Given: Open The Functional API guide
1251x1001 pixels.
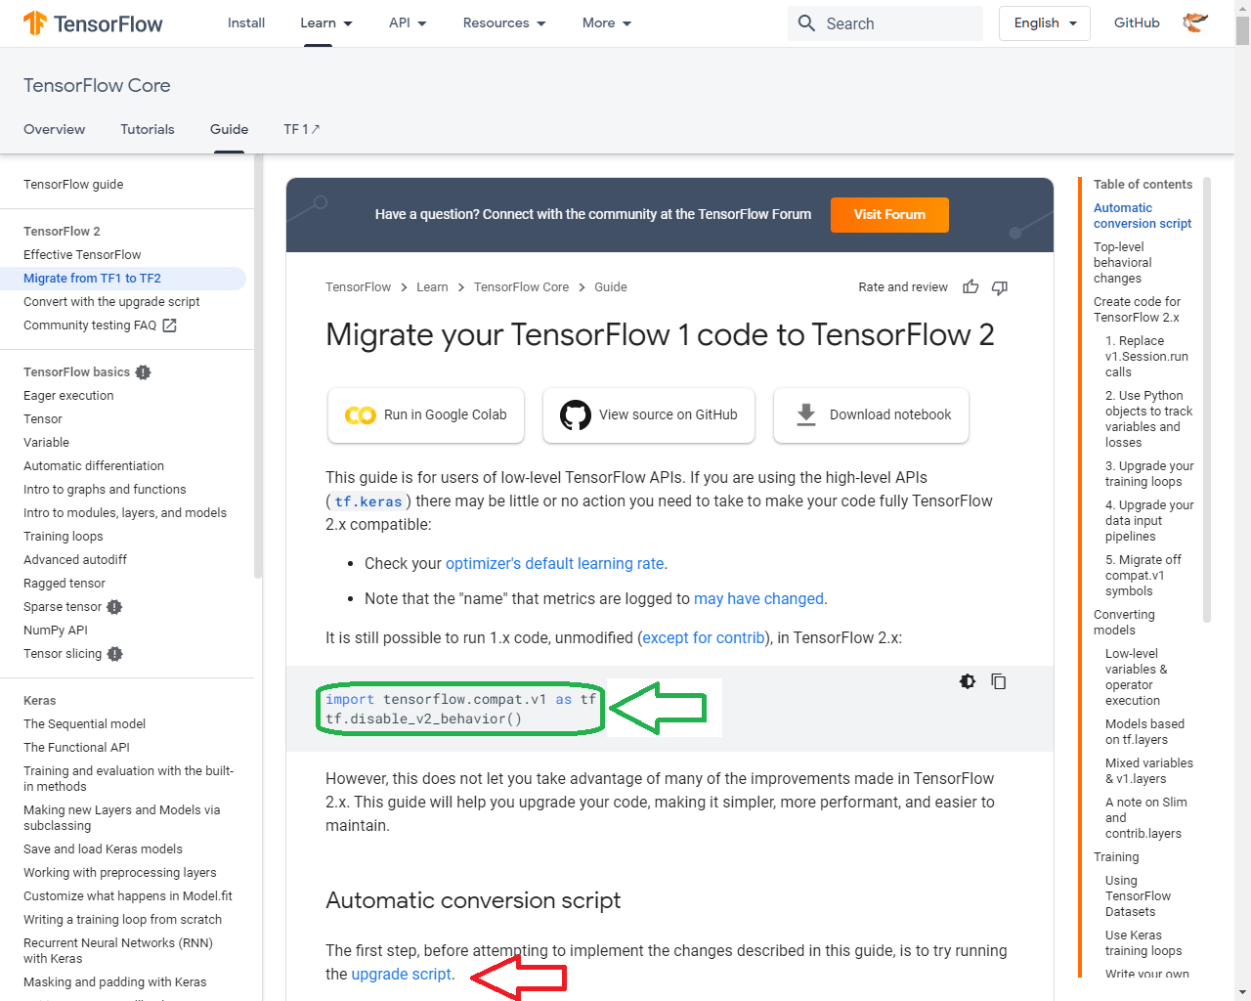Looking at the screenshot, I should 76,748.
